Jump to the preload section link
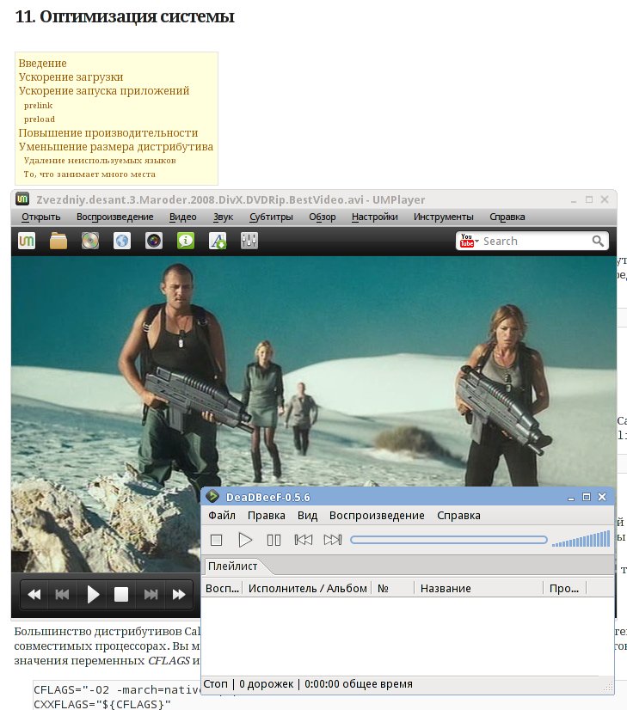The width and height of the screenshot is (627, 710). pos(40,119)
